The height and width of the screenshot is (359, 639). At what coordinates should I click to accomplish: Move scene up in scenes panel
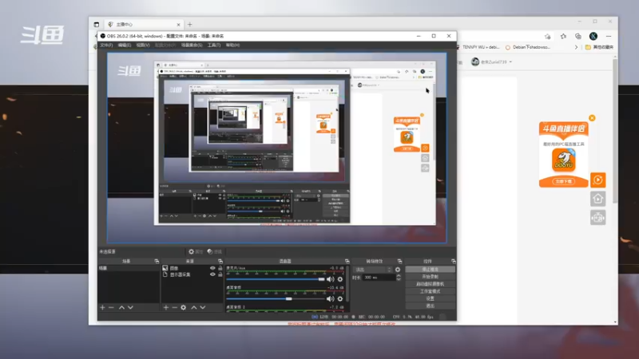(121, 307)
